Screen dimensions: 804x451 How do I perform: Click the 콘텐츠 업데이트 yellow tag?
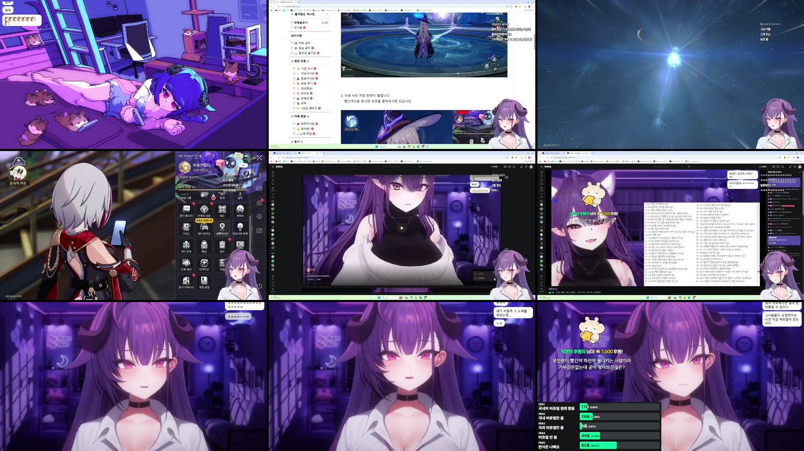click(x=204, y=220)
